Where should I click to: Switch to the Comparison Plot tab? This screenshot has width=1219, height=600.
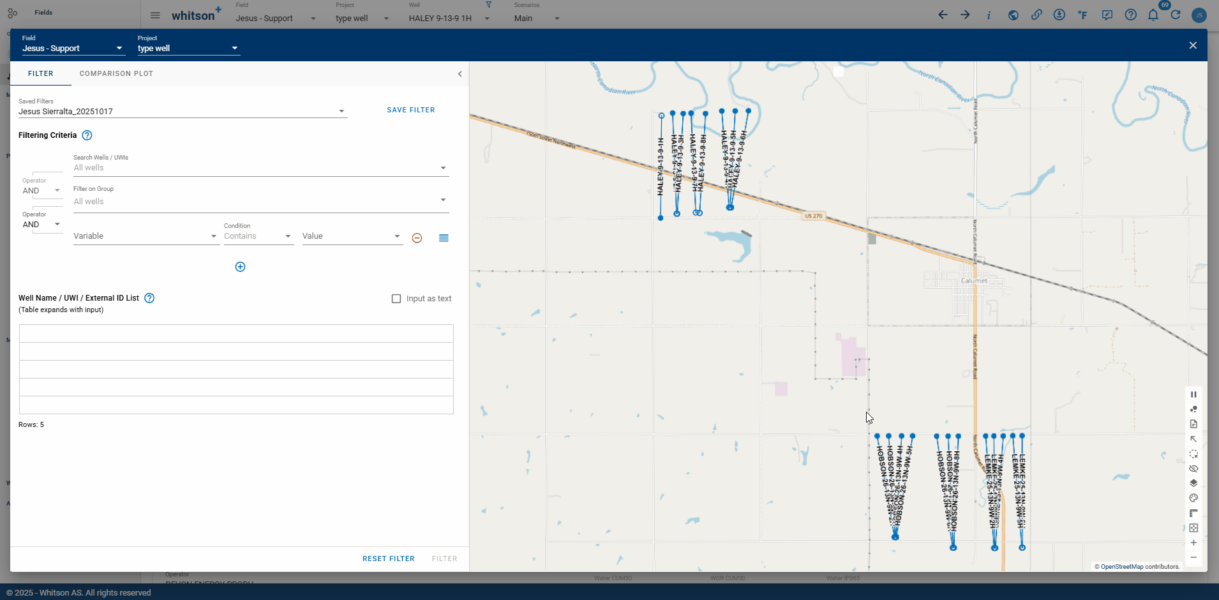point(116,73)
